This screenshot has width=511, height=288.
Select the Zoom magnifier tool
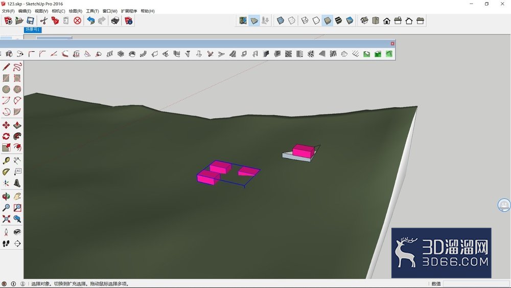click(x=6, y=208)
